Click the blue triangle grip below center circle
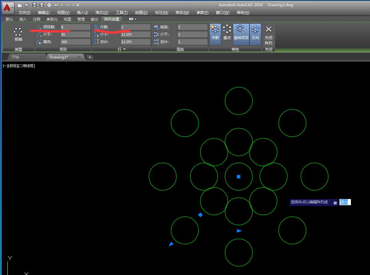The height and width of the screenshot is (275, 370). (x=239, y=231)
